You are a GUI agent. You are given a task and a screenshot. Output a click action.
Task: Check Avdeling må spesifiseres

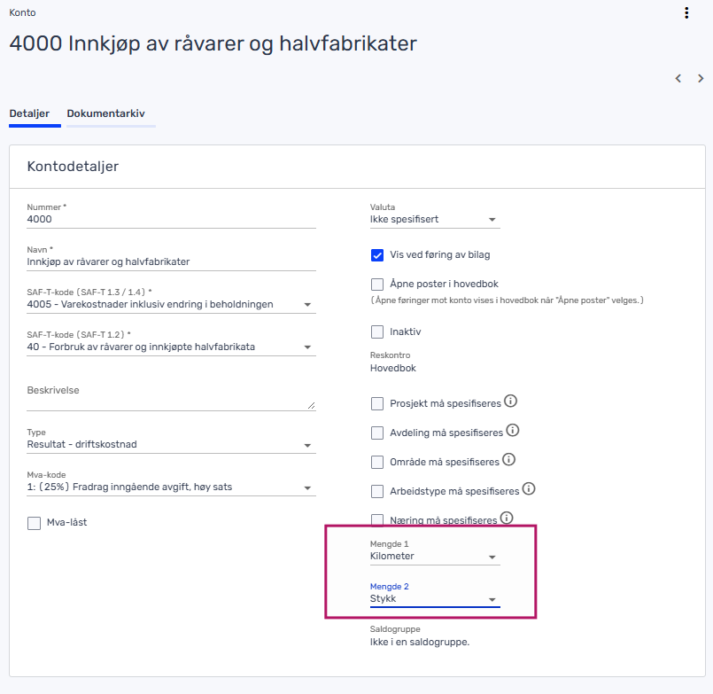pyautogui.click(x=377, y=433)
